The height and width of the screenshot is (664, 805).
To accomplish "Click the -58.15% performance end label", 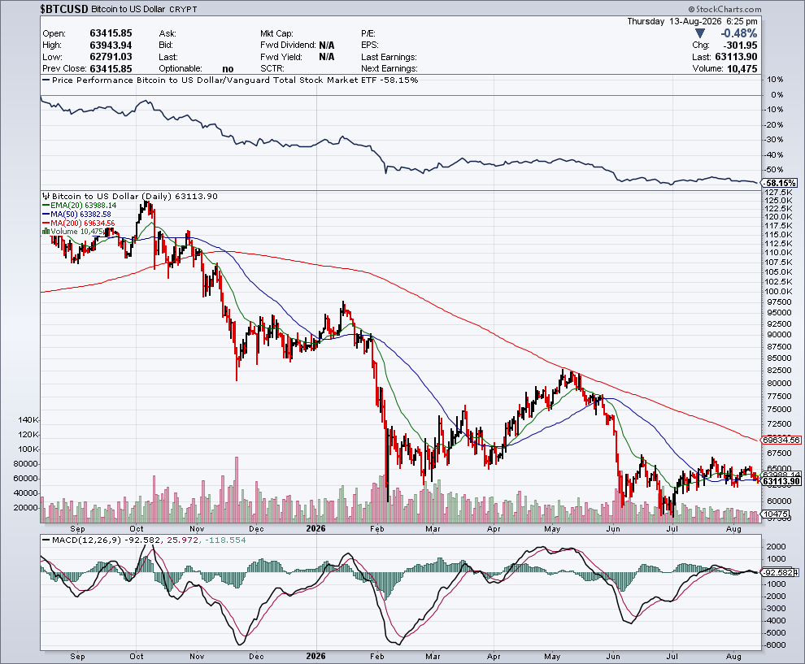I will coord(779,183).
